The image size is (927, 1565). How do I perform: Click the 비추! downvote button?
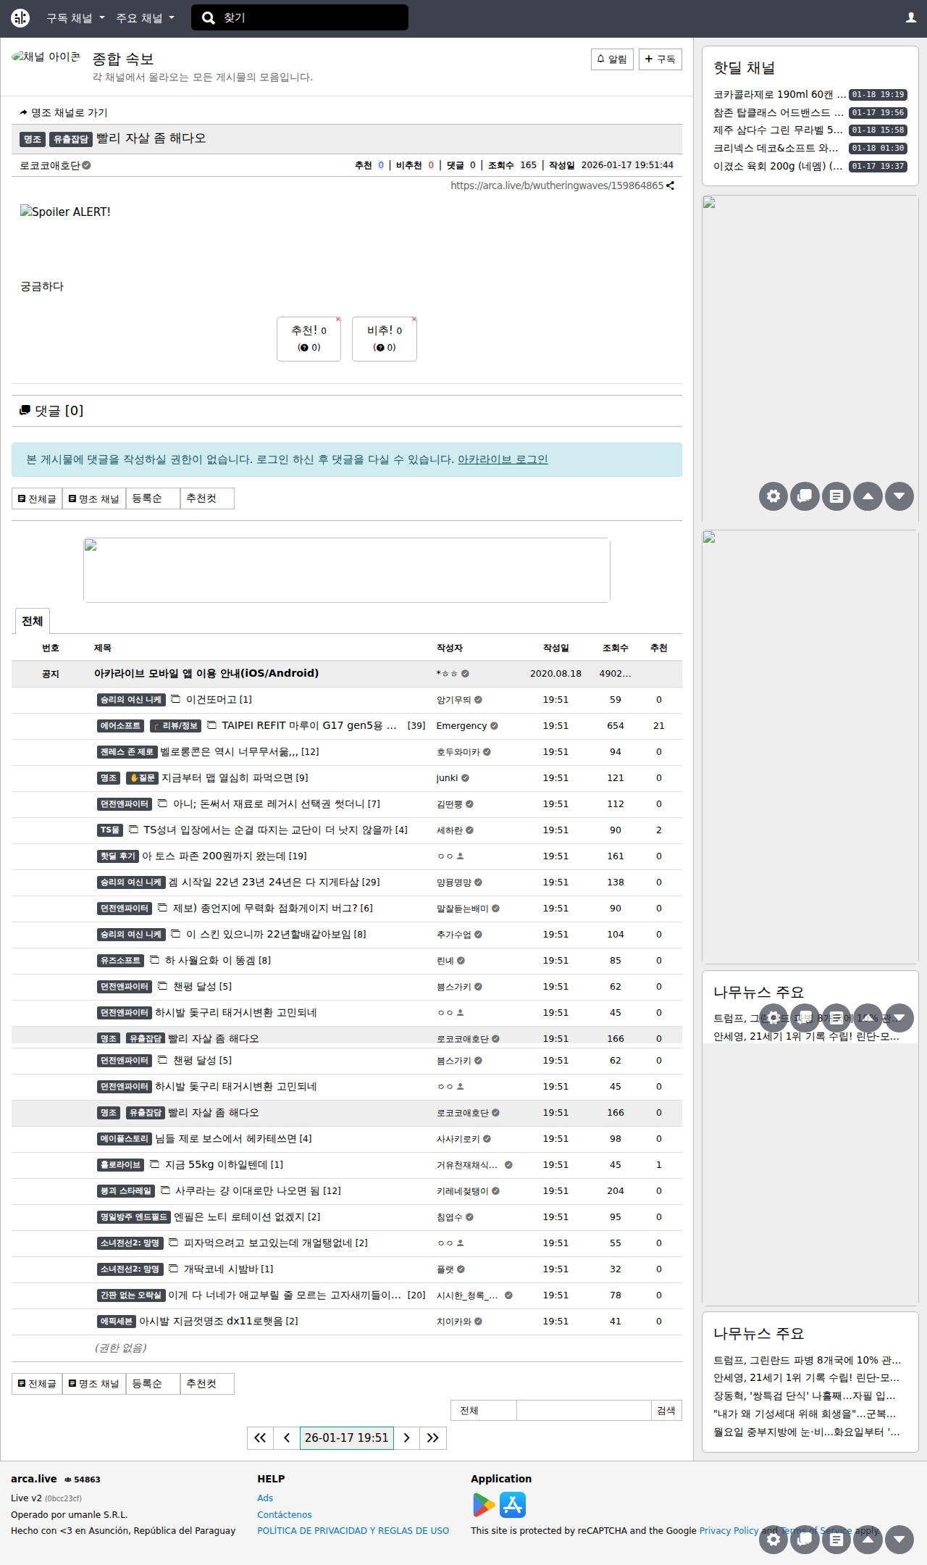click(384, 338)
